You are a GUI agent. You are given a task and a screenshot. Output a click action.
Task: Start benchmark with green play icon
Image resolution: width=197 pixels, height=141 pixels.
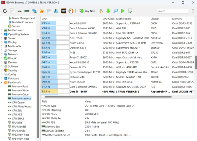click(x=123, y=11)
